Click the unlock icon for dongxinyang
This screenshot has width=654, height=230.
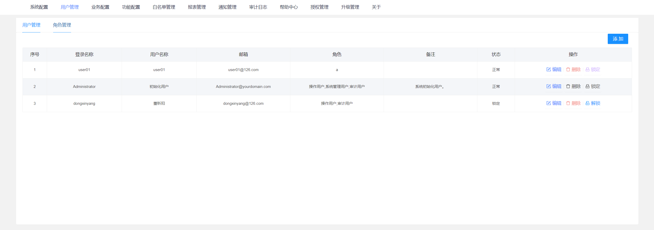point(587,103)
